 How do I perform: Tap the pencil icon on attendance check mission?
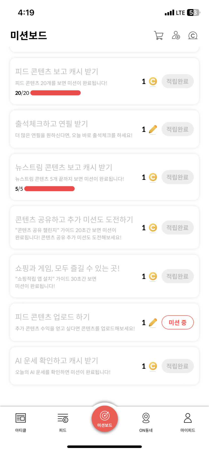153,129
